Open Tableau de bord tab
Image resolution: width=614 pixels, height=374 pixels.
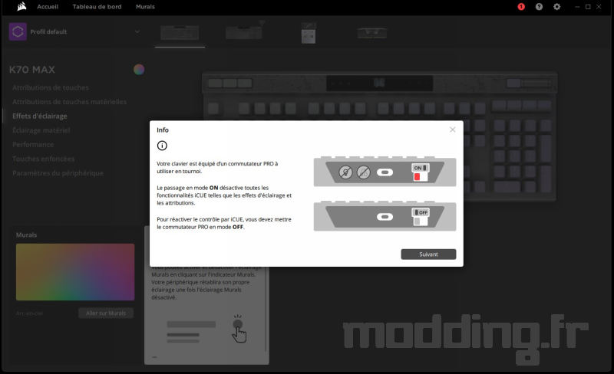point(97,7)
